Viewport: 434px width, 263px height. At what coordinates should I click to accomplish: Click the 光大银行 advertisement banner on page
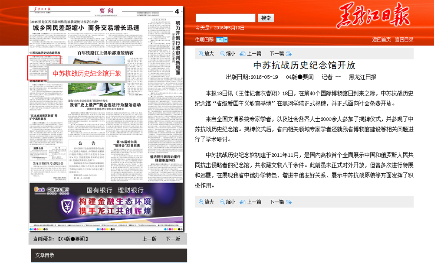tap(106, 204)
